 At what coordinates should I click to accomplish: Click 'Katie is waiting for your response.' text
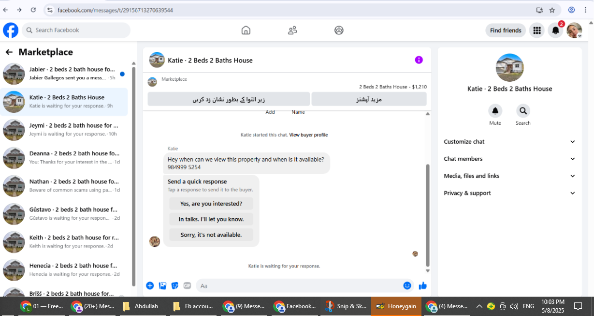point(284,266)
